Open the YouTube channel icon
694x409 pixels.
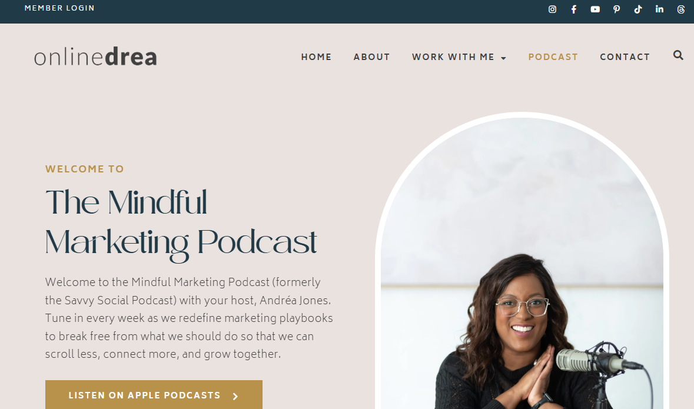coord(595,9)
